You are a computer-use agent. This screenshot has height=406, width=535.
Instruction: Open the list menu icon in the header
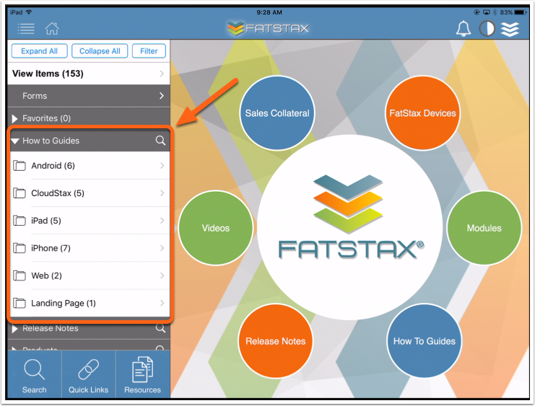(x=26, y=29)
